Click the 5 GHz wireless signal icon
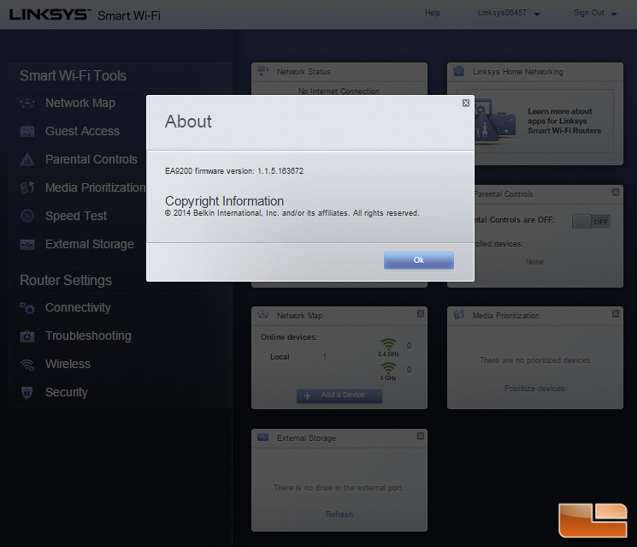Screen dimensions: 637x547 [388, 368]
